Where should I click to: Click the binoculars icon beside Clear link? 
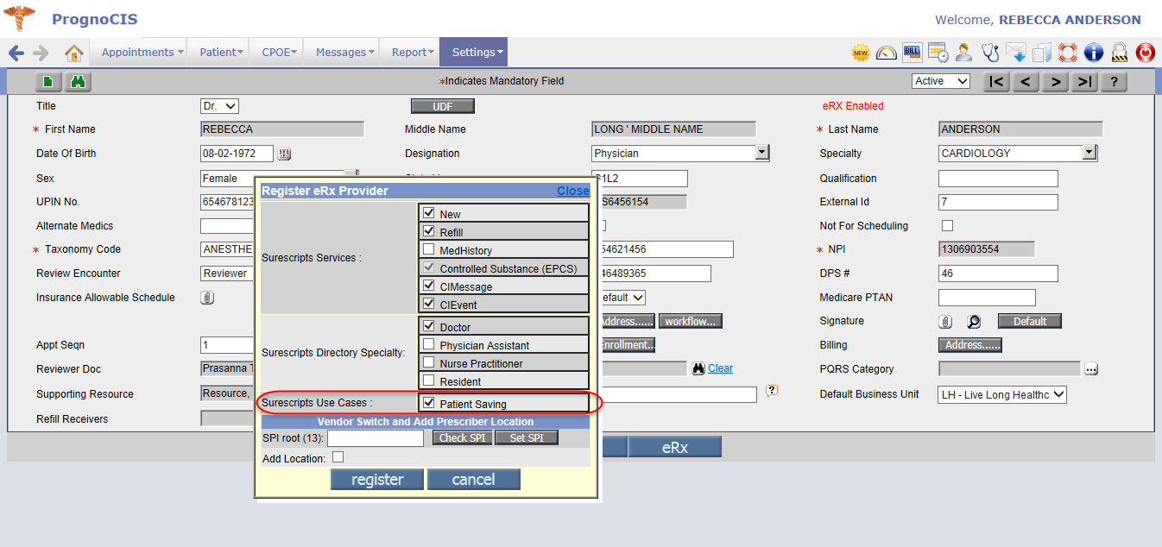tap(699, 368)
